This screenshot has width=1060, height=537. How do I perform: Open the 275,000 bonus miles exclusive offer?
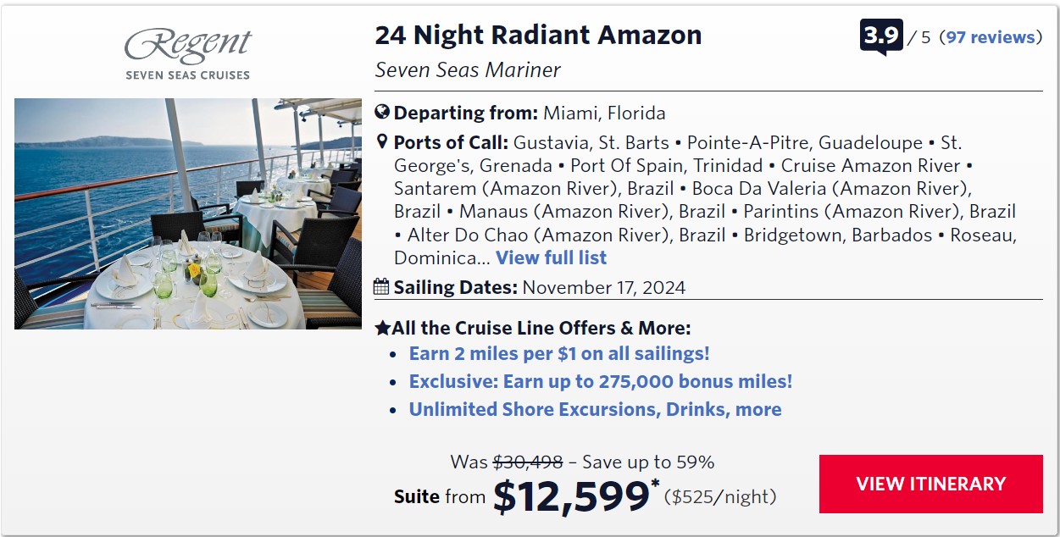(x=600, y=381)
